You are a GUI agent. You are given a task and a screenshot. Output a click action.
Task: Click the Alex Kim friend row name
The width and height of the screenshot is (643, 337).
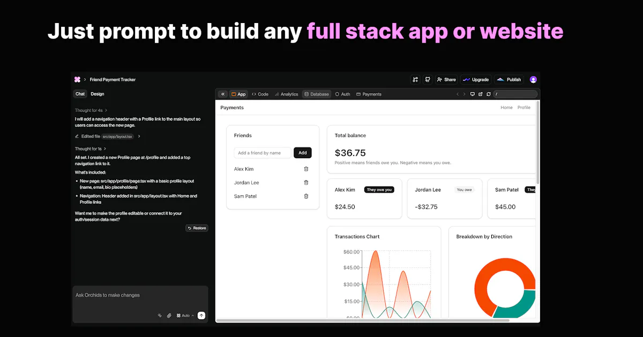click(244, 169)
